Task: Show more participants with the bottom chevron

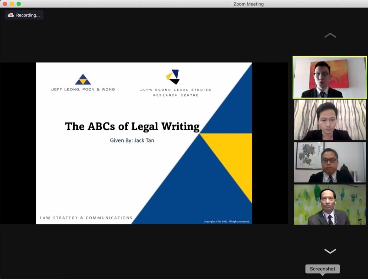Action: (x=330, y=251)
